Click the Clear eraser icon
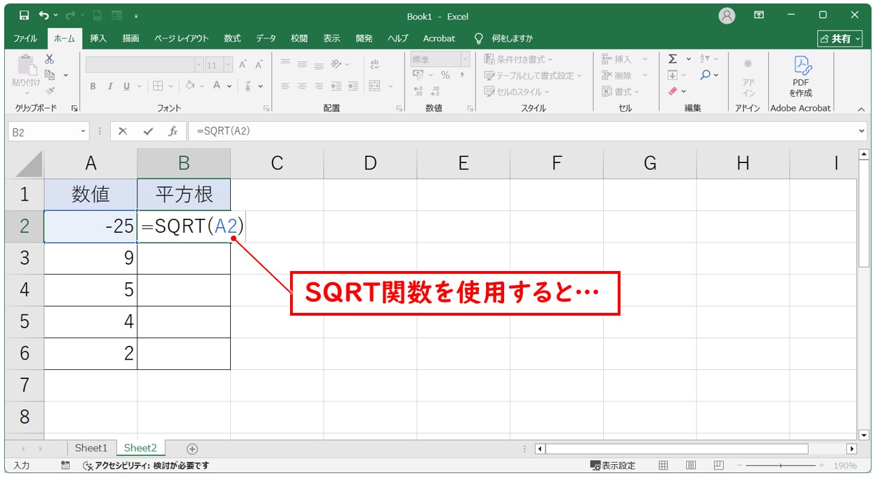 673,90
